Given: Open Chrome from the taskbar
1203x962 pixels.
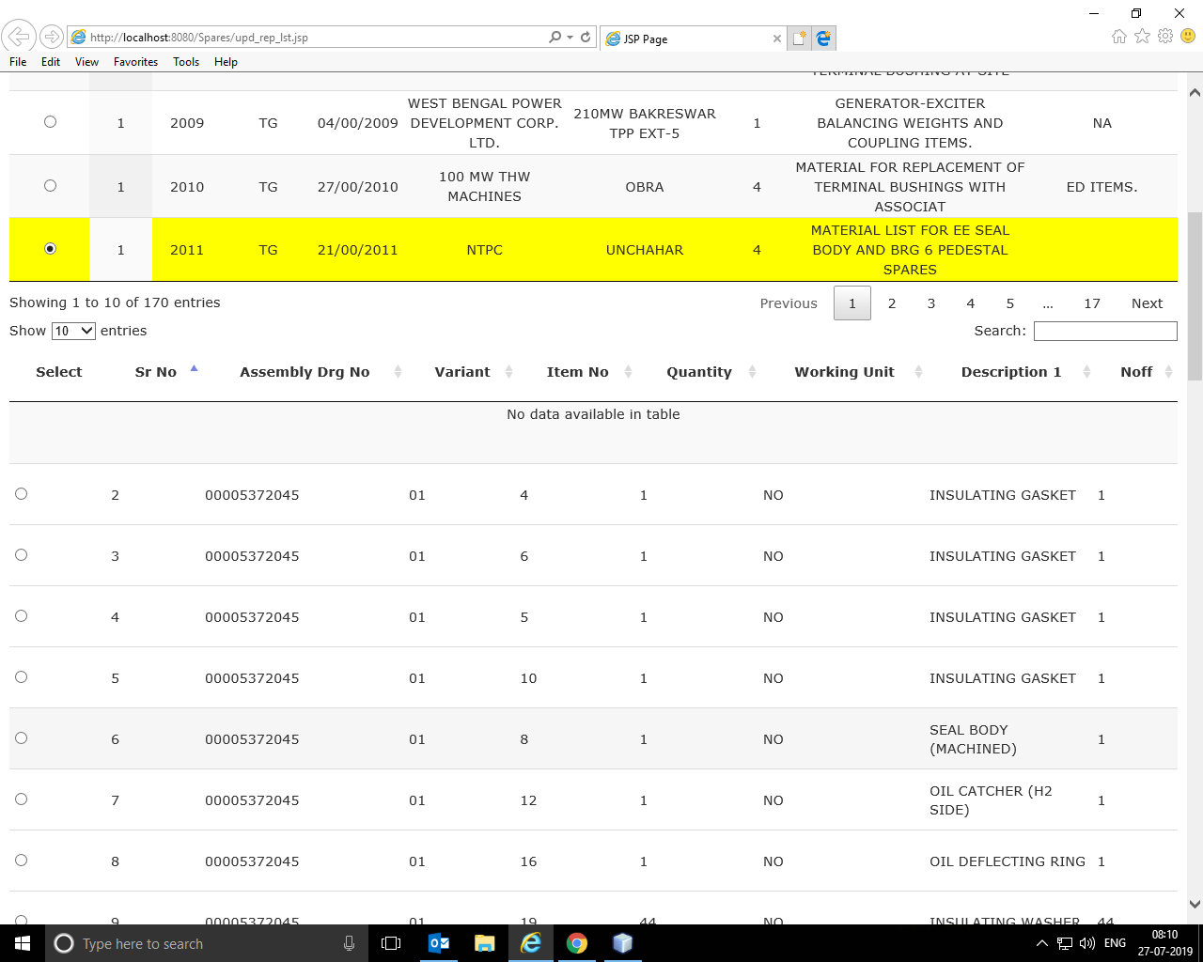Looking at the screenshot, I should click(576, 943).
